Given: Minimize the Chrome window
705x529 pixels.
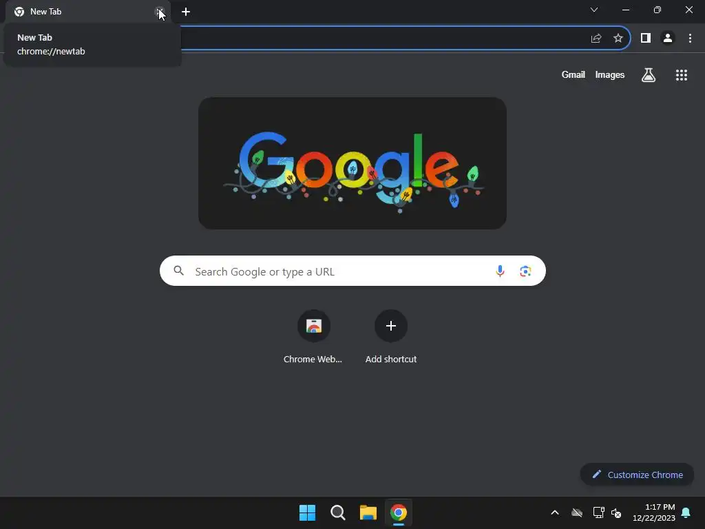Looking at the screenshot, I should click(x=625, y=10).
